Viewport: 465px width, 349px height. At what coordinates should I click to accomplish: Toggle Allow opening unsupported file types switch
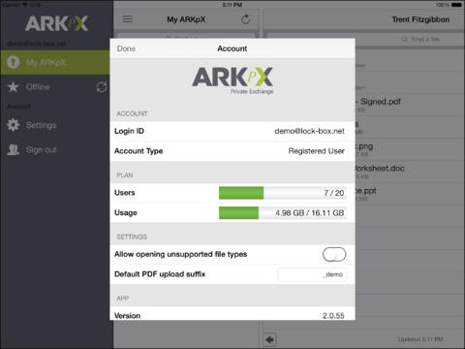[x=334, y=255]
